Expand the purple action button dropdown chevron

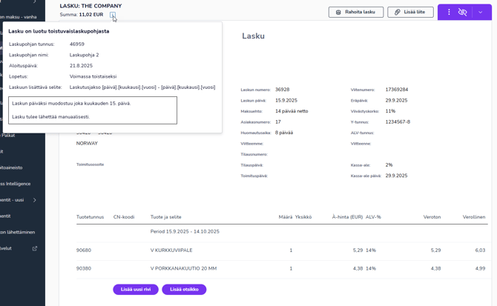point(481,12)
